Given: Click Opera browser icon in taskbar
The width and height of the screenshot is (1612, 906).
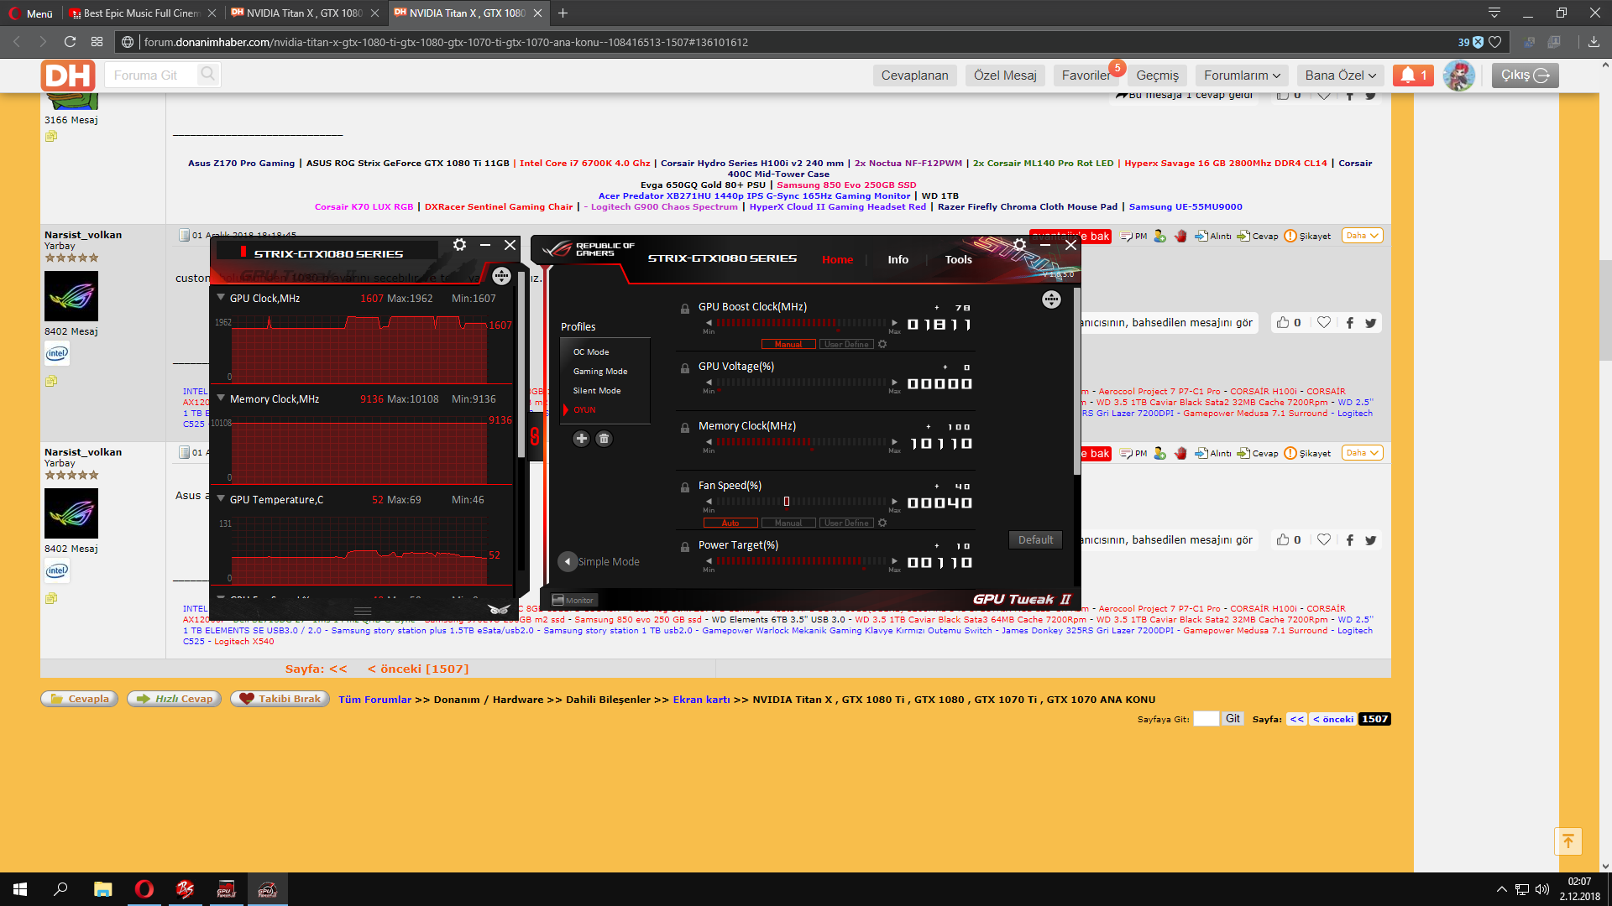Looking at the screenshot, I should click(x=144, y=889).
